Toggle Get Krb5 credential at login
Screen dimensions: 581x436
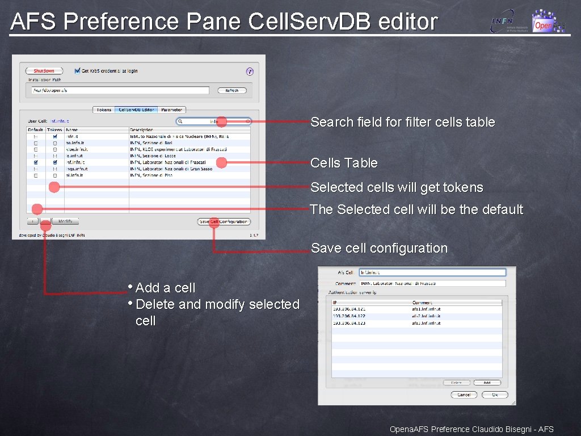(77, 71)
